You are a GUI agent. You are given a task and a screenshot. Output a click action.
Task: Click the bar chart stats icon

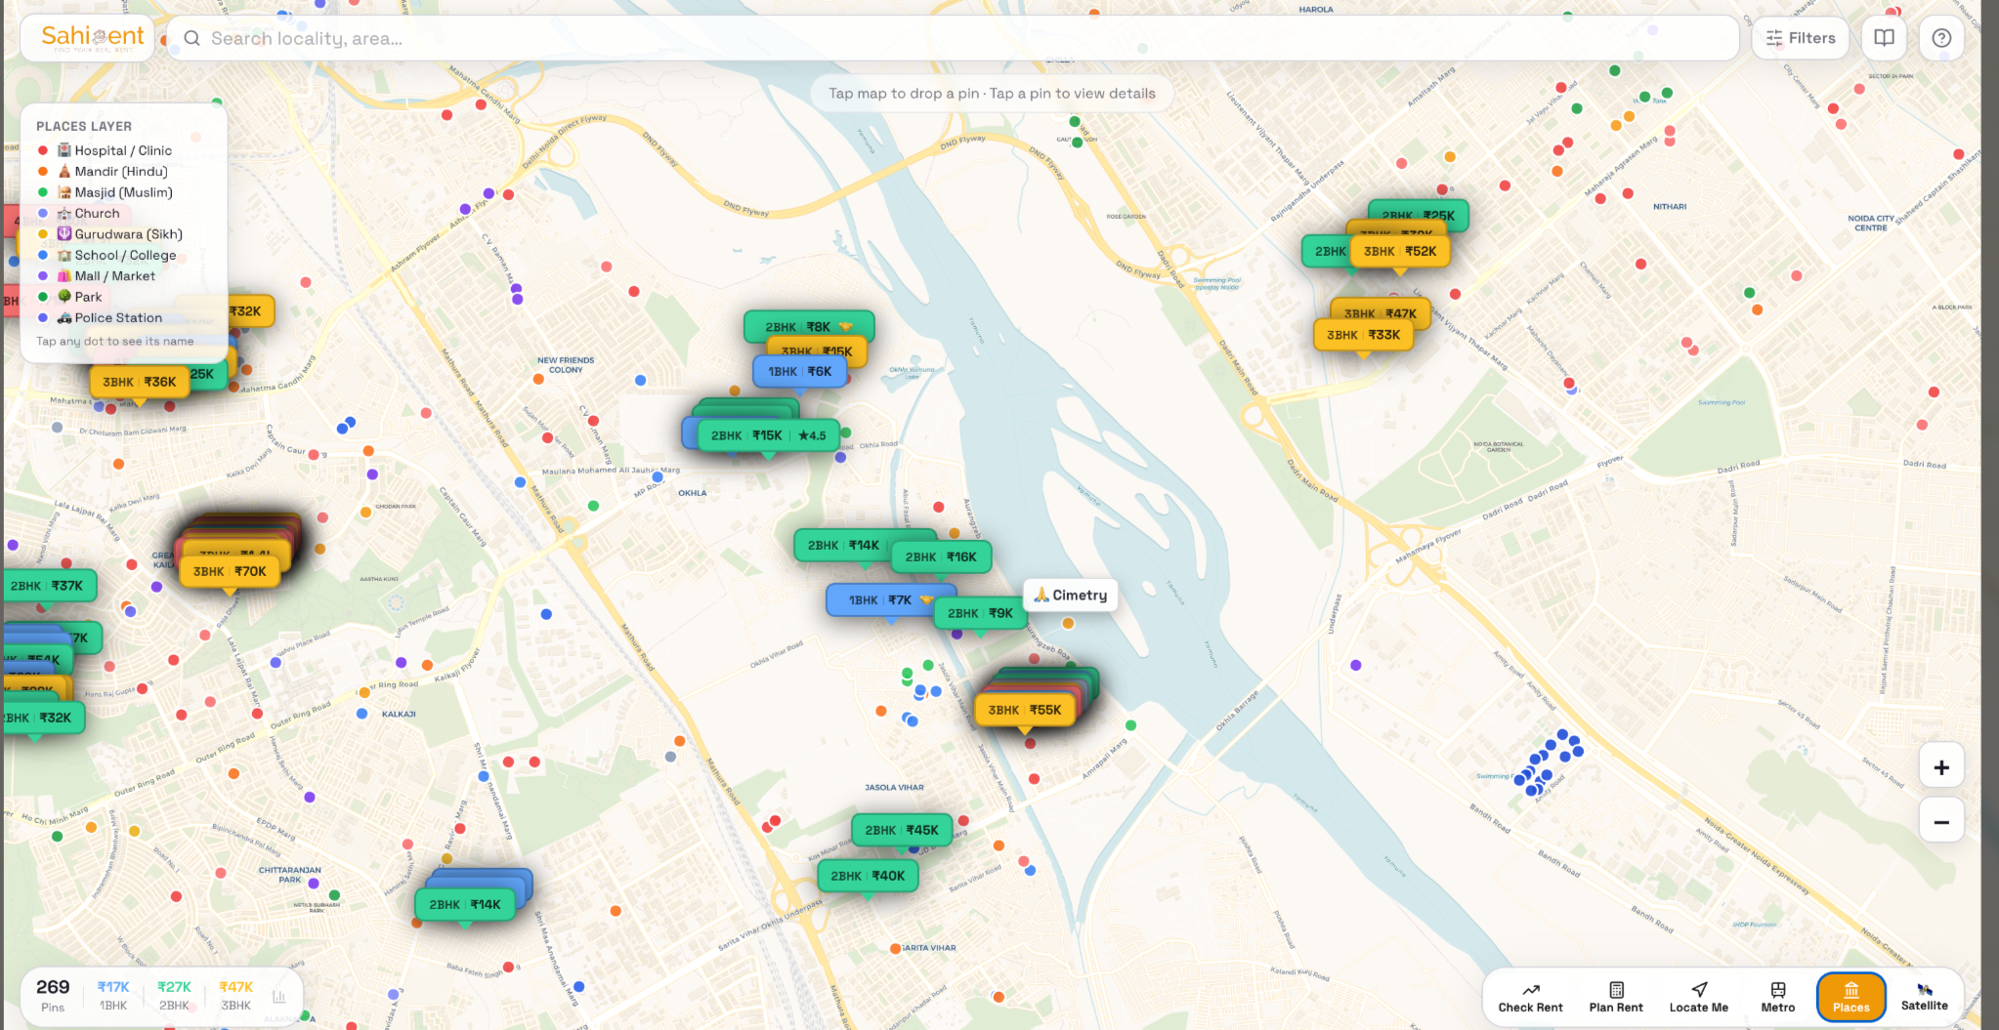(x=279, y=996)
